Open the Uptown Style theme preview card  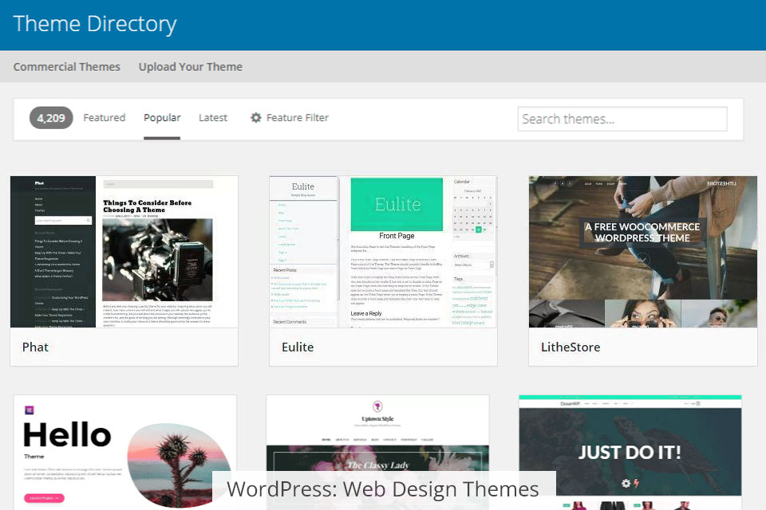coord(377,453)
